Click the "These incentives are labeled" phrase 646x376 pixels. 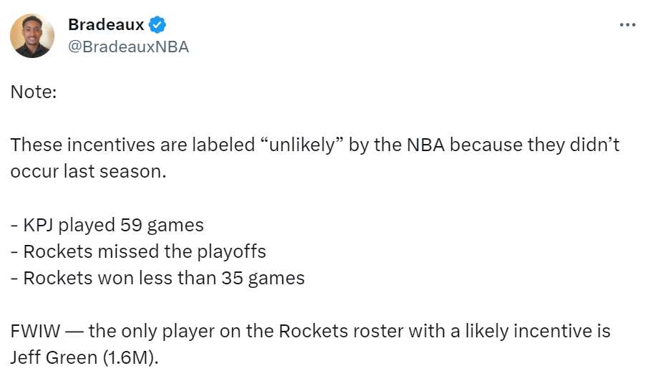coord(132,145)
